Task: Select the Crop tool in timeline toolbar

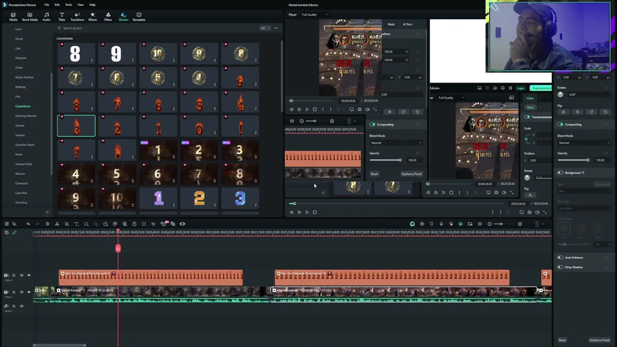Action: (x=67, y=224)
